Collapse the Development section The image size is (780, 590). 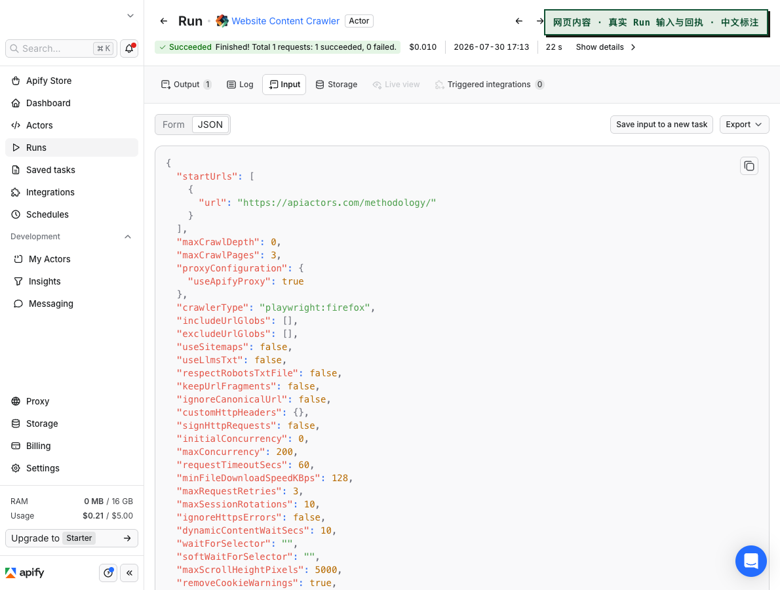(x=128, y=237)
